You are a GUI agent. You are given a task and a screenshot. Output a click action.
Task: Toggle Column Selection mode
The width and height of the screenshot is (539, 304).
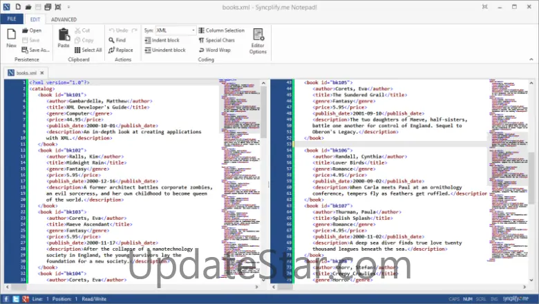pos(221,30)
